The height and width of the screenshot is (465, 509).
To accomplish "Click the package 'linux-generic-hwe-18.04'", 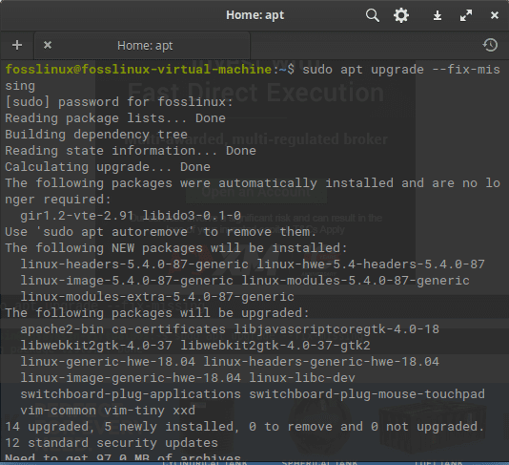I will (x=108, y=362).
